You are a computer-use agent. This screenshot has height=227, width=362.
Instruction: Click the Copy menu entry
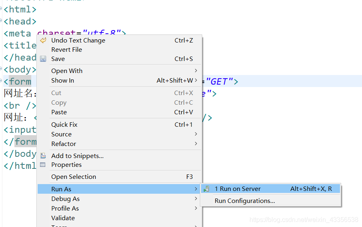pos(120,102)
